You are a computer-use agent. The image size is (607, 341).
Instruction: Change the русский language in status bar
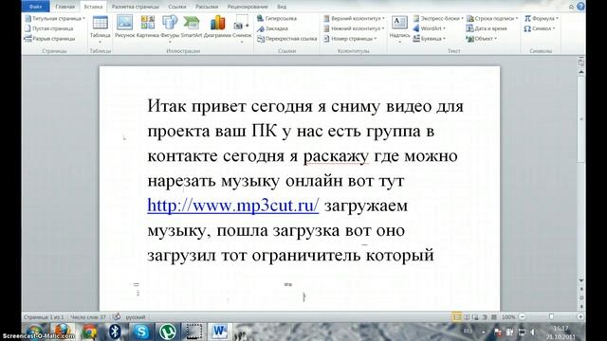[x=136, y=317]
